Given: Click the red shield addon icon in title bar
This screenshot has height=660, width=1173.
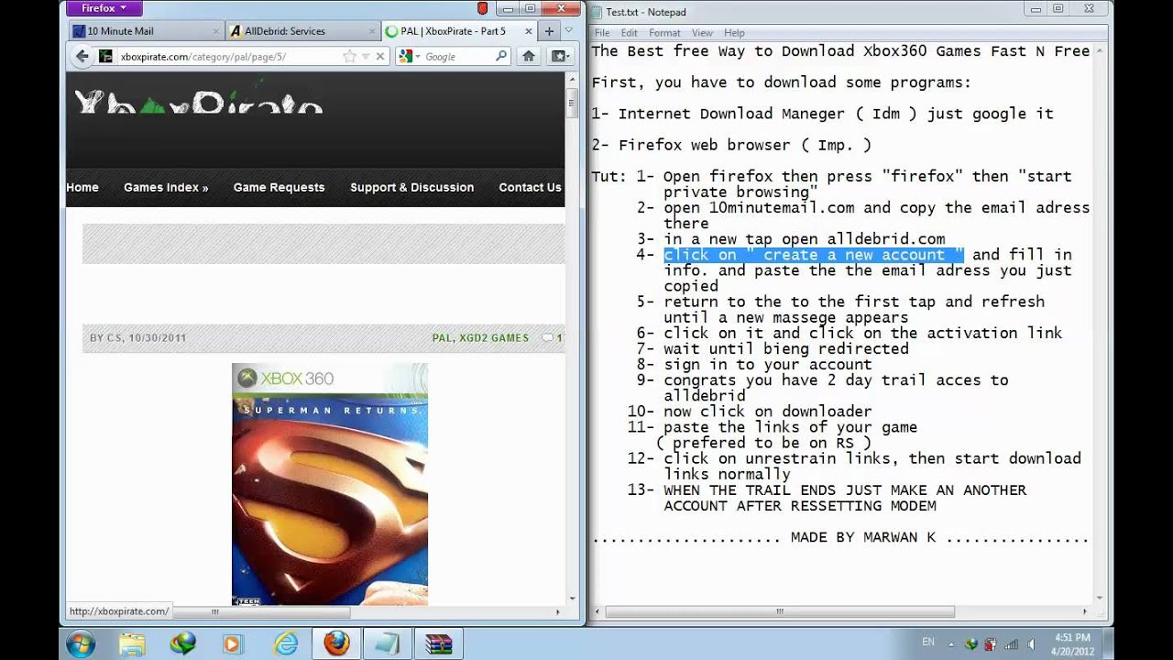Looking at the screenshot, I should 483,8.
